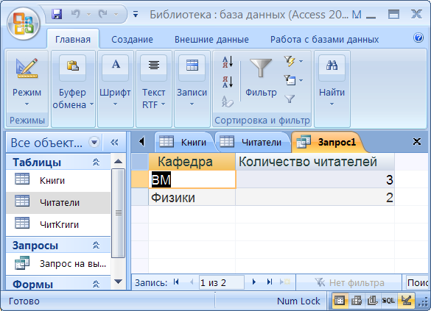431x311 pixels.
Task: Select the ЧитКгиги table
Action: [x=58, y=225]
